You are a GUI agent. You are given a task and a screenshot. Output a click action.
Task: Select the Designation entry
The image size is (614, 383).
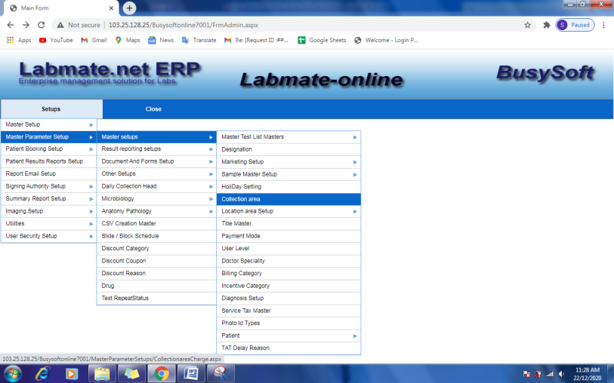[288, 149]
